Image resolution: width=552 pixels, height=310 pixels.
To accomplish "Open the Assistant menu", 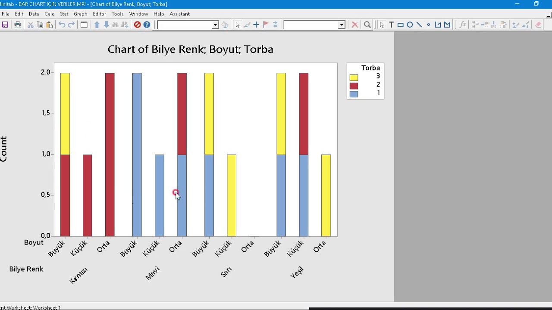I will [179, 14].
